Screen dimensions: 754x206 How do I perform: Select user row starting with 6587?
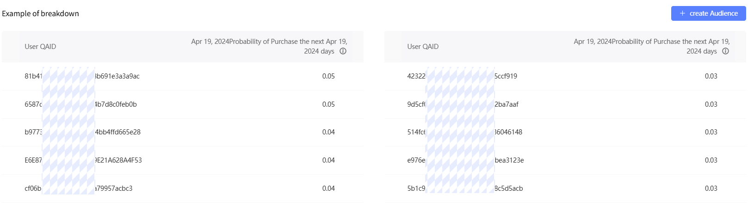coord(182,104)
